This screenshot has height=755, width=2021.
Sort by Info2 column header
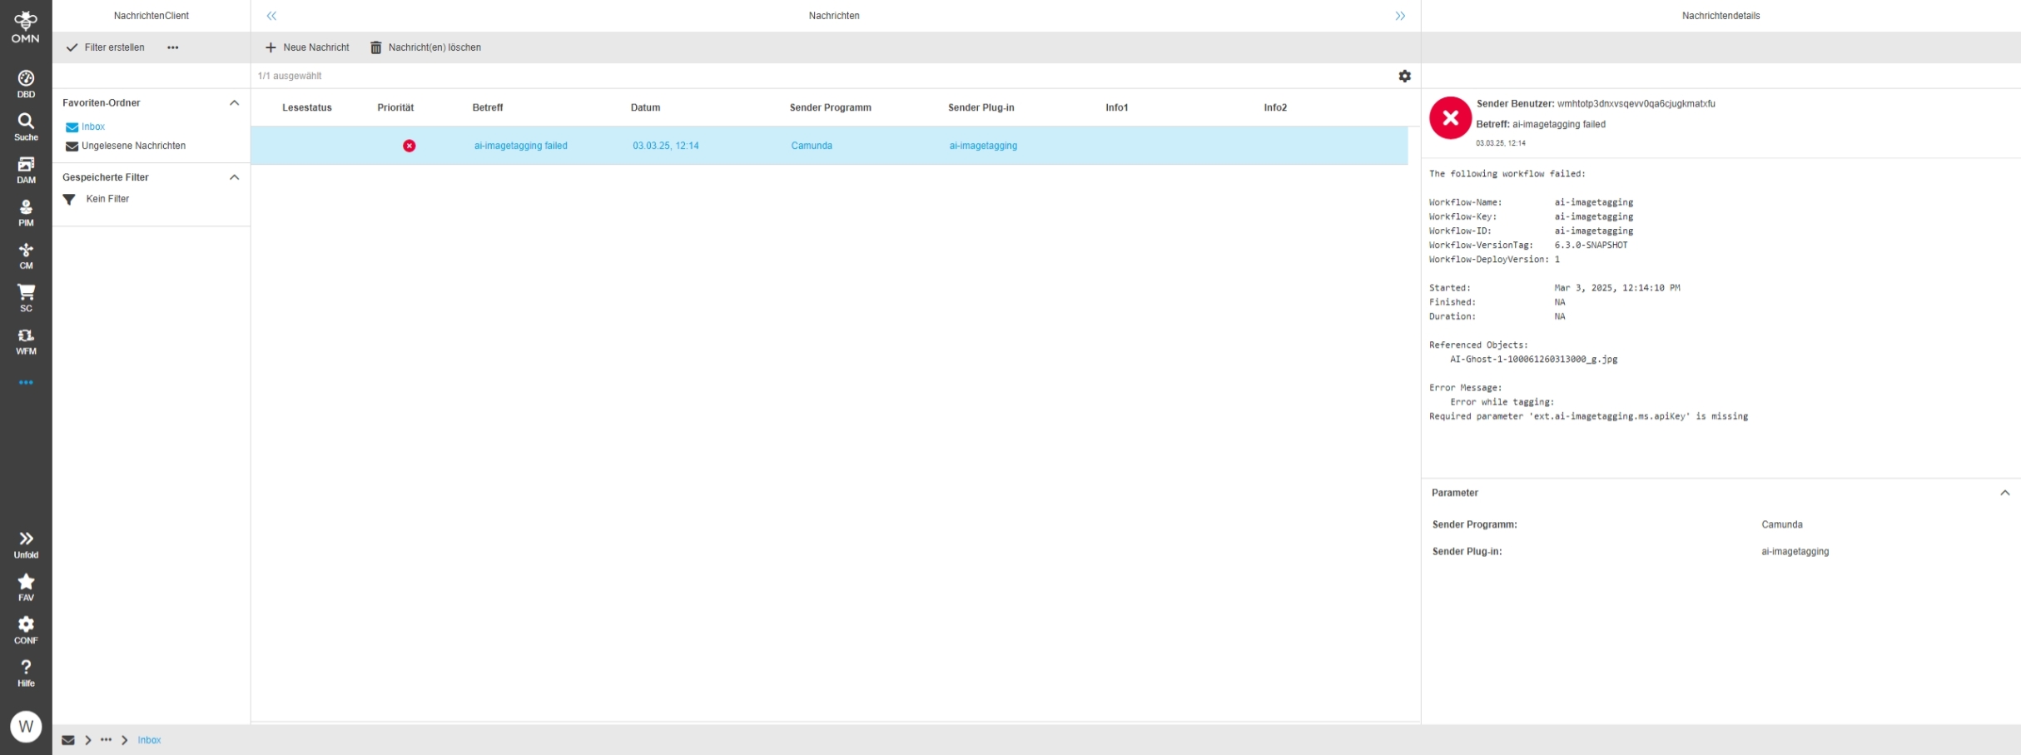tap(1275, 107)
